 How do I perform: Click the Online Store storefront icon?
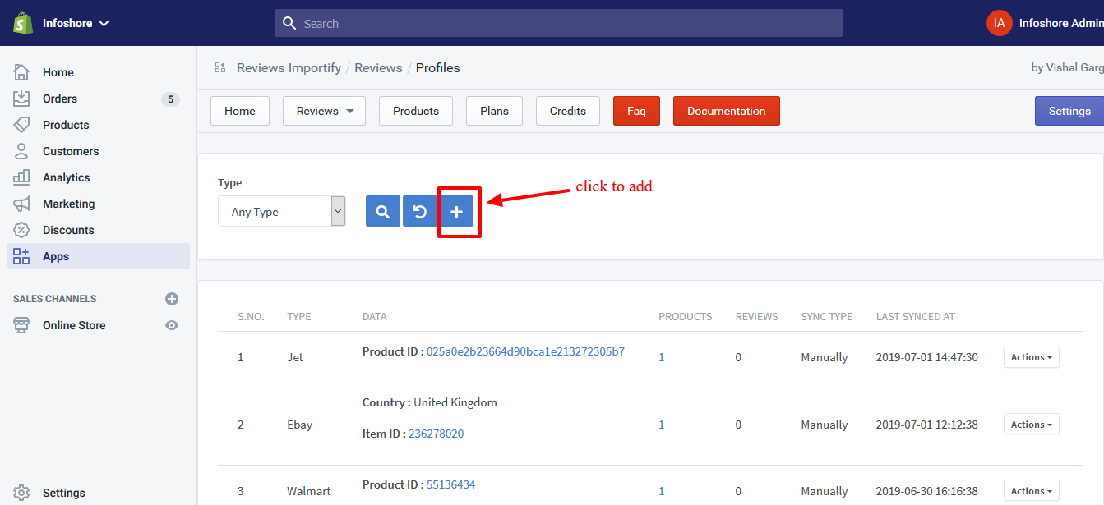point(21,325)
